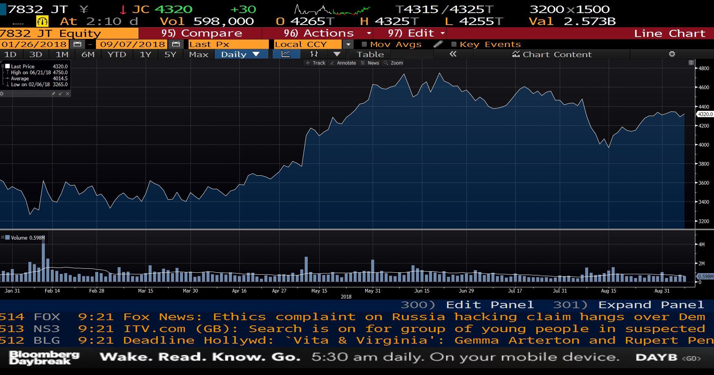Screen dimensions: 714x375
Task: Click the calendar icon beside the start date
Action: pyautogui.click(x=77, y=44)
